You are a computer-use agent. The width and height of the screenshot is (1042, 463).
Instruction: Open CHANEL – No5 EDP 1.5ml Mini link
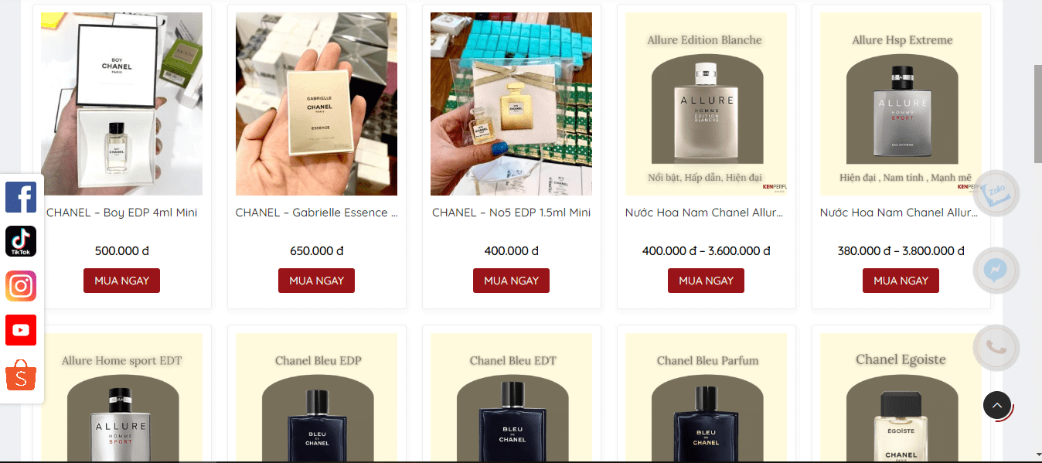(x=511, y=213)
